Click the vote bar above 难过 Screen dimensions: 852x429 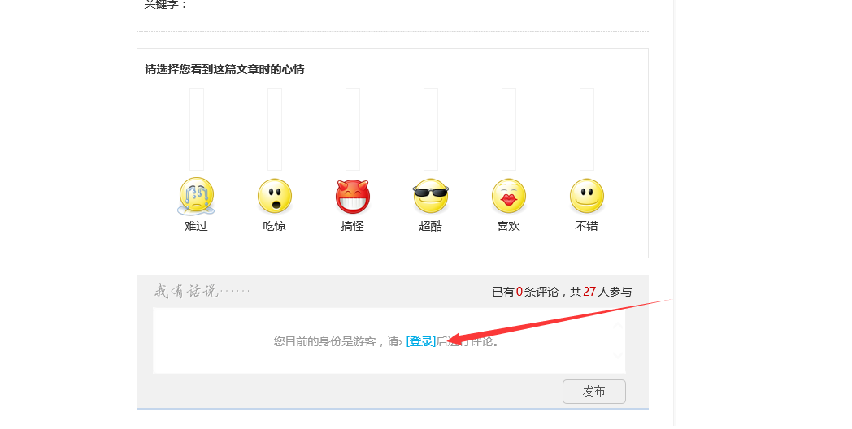click(x=197, y=129)
